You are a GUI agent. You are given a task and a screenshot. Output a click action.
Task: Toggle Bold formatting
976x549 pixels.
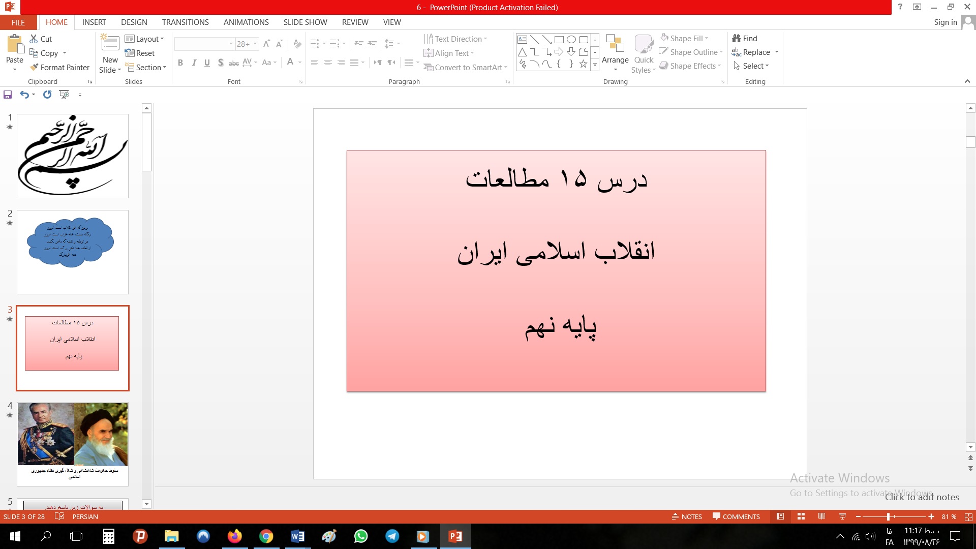pyautogui.click(x=180, y=63)
